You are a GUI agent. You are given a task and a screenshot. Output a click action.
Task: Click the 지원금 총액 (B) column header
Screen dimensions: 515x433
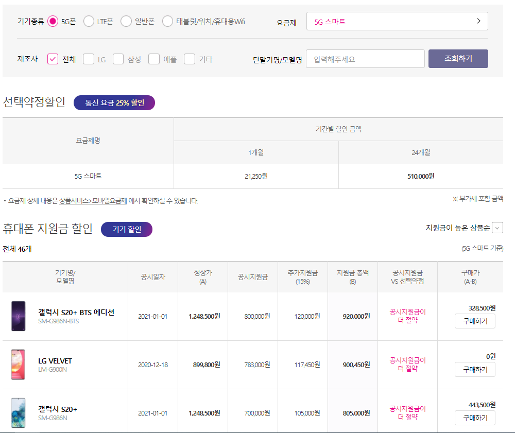tap(353, 277)
